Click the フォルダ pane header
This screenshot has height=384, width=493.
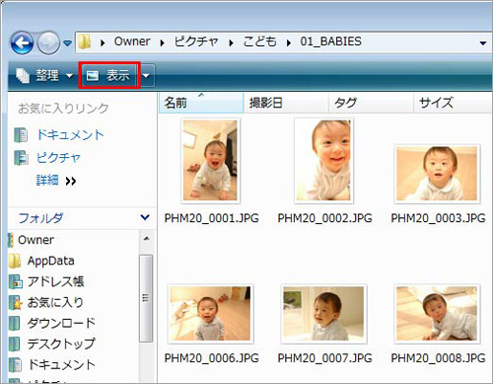tap(82, 218)
